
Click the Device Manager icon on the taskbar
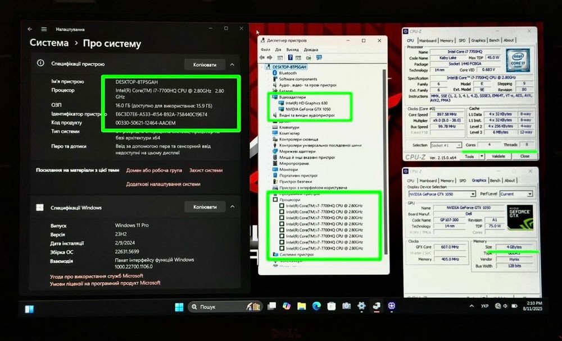(x=377, y=306)
